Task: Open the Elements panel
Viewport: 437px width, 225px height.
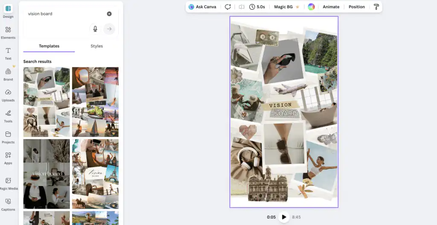Action: coord(8,32)
